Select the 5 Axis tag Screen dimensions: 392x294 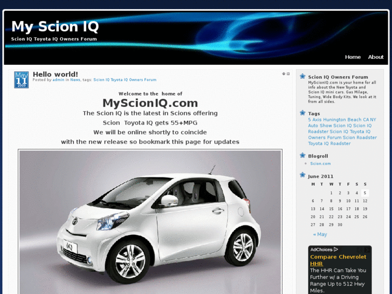[315, 120]
